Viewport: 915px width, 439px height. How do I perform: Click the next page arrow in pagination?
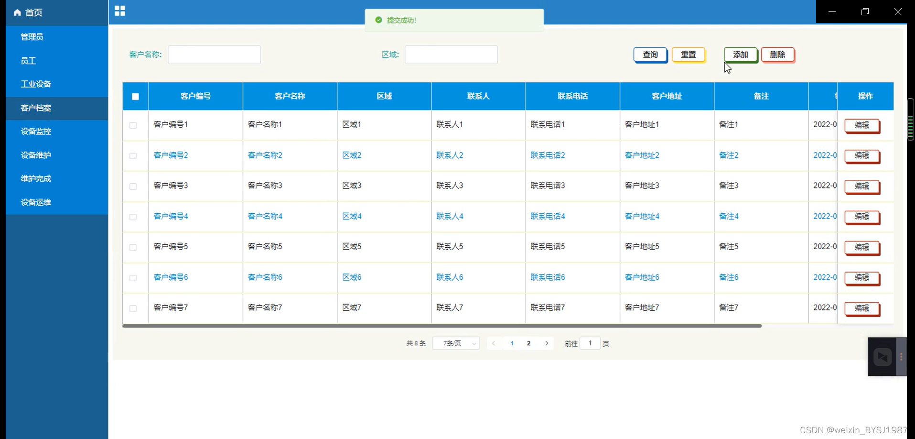pos(546,343)
